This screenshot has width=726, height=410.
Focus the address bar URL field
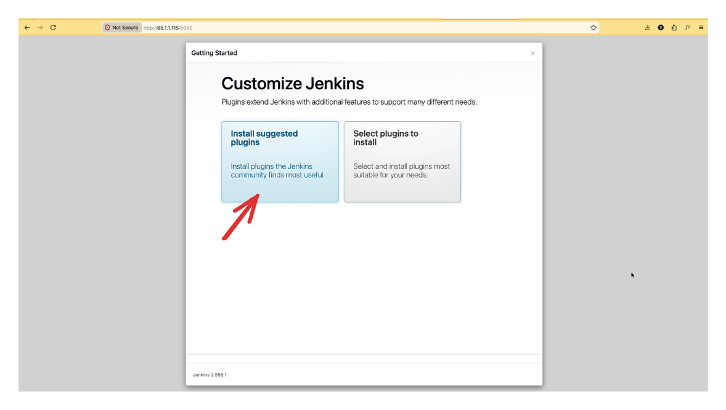pos(352,28)
